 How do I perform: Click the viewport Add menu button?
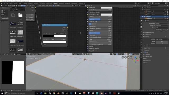pos(49,54)
